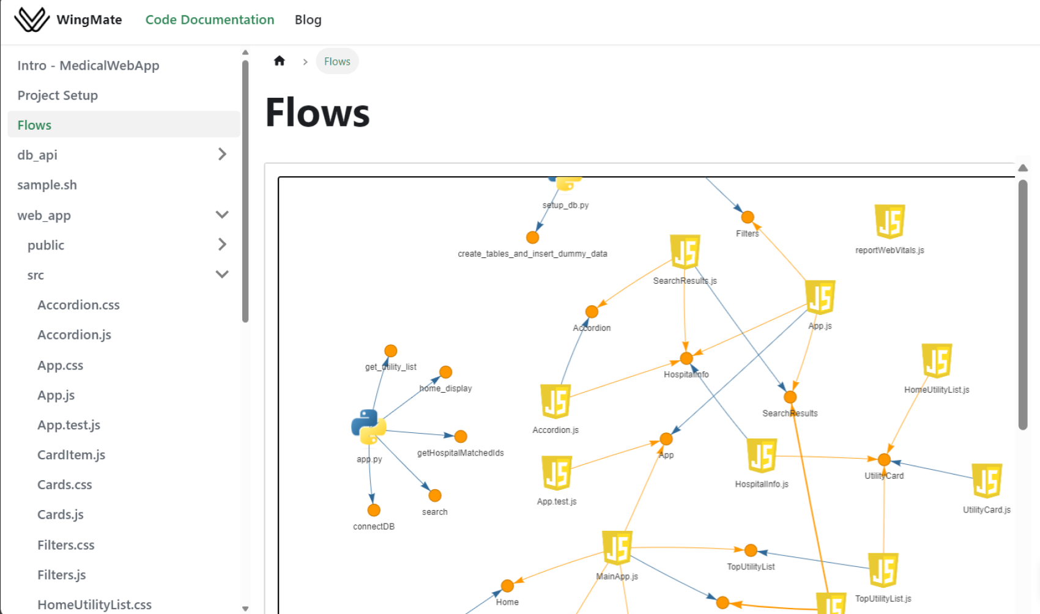Click the UtilityCard function node
1040x614 pixels.
click(x=884, y=459)
